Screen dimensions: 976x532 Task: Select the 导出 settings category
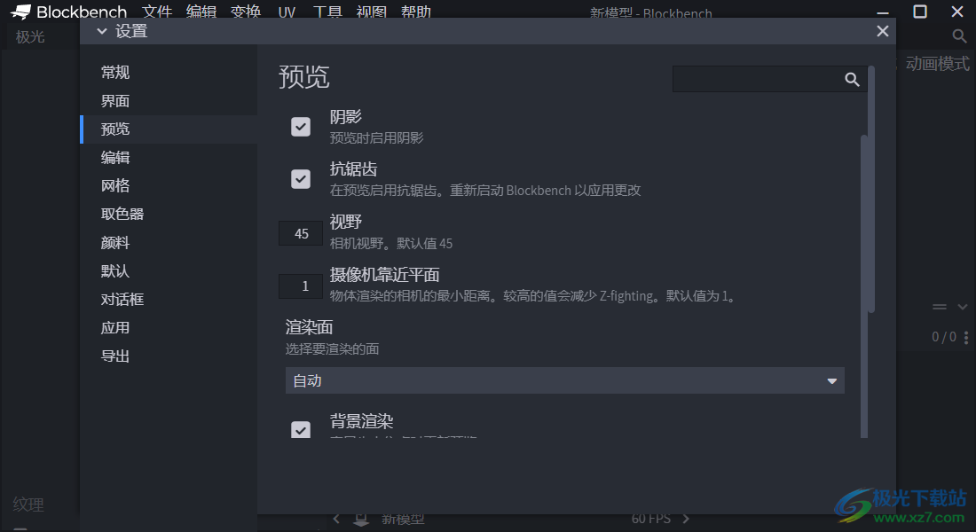tap(169, 356)
